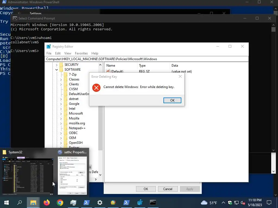Open the Favorites menu in Registry Editor

pos(81,53)
